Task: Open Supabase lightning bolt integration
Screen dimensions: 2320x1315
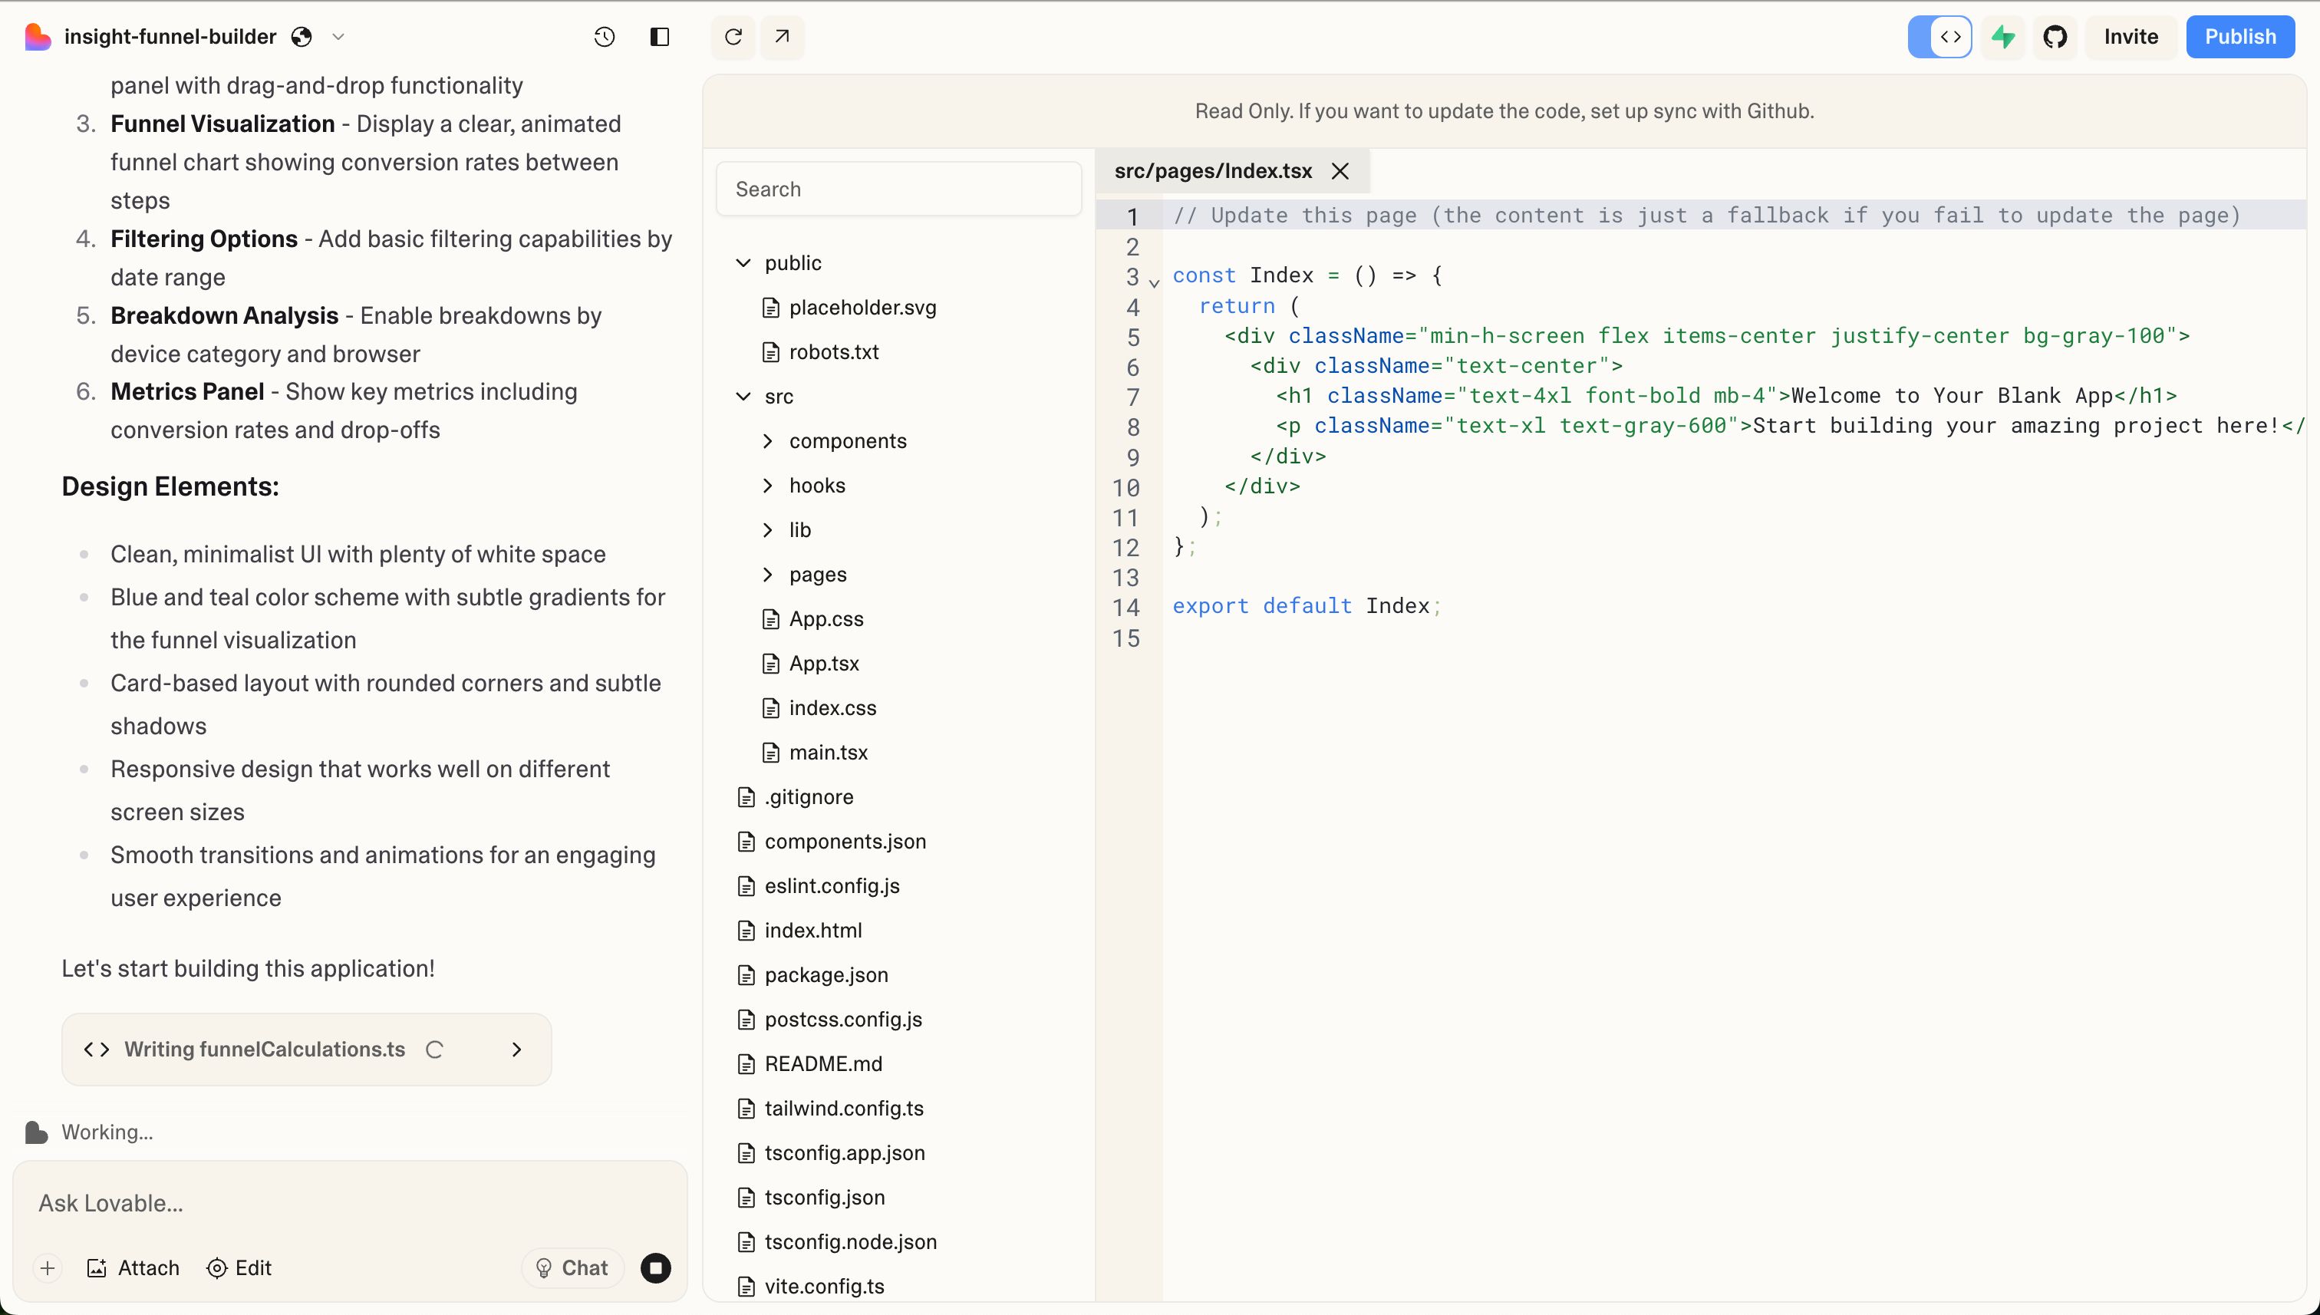Action: [2003, 37]
